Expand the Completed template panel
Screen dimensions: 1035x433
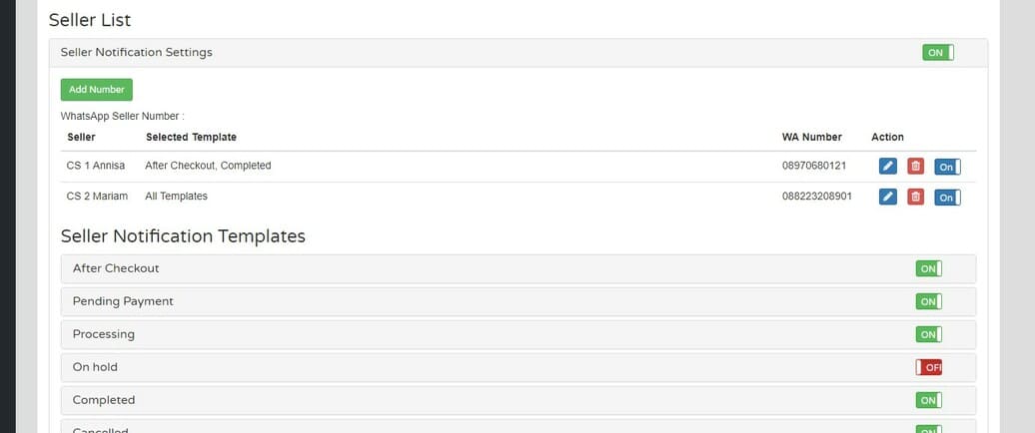click(104, 400)
